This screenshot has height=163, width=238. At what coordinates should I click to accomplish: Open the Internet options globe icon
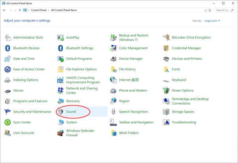113,80
